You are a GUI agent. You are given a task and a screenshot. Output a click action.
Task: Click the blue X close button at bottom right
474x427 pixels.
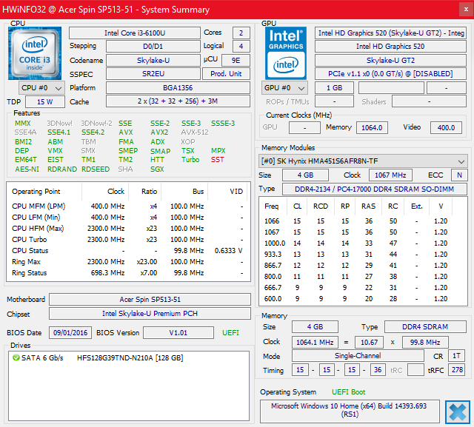[458, 412]
